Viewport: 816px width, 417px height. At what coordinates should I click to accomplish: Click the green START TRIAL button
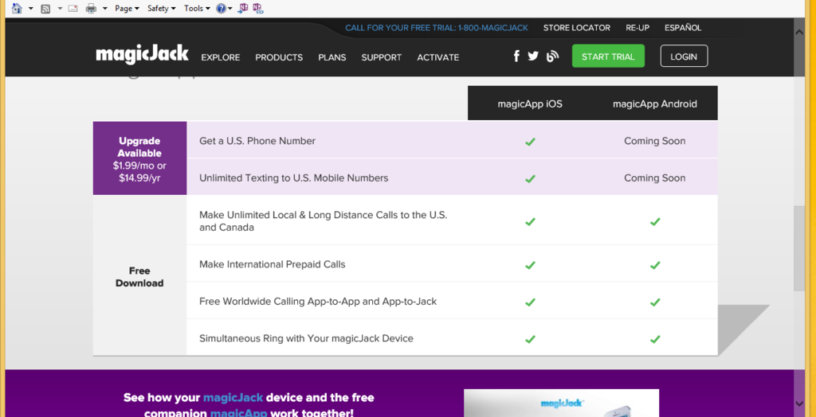(608, 57)
